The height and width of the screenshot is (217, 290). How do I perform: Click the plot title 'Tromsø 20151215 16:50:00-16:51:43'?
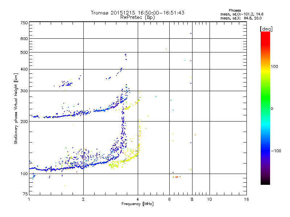[x=137, y=13]
